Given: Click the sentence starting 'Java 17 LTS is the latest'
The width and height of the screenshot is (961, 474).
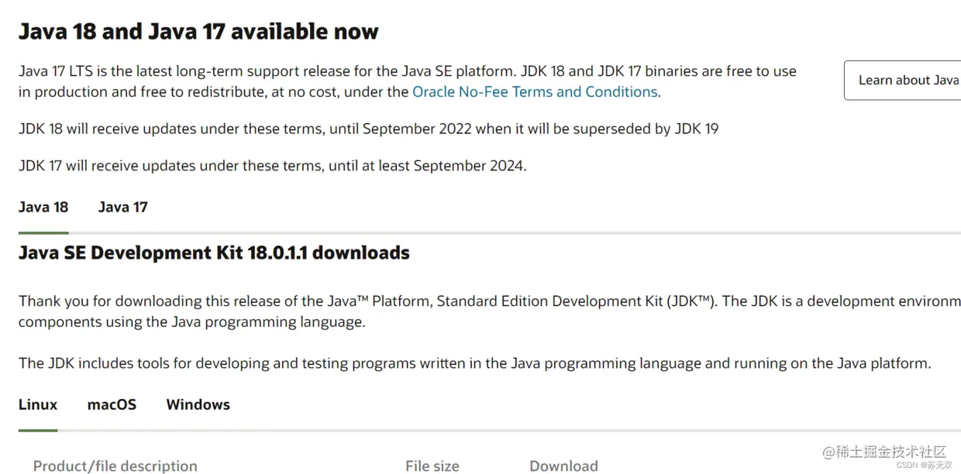Looking at the screenshot, I should click(408, 81).
